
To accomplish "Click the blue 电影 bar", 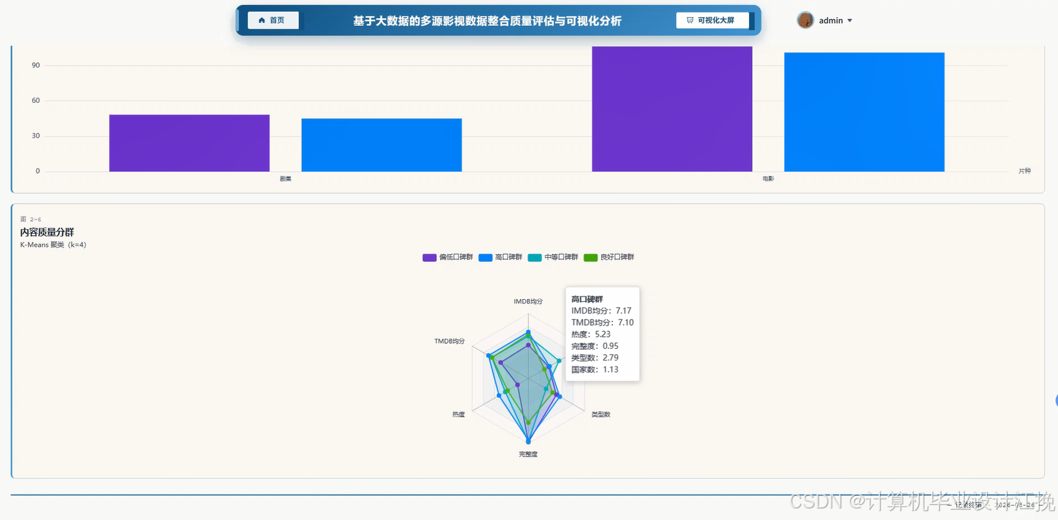I will (864, 112).
